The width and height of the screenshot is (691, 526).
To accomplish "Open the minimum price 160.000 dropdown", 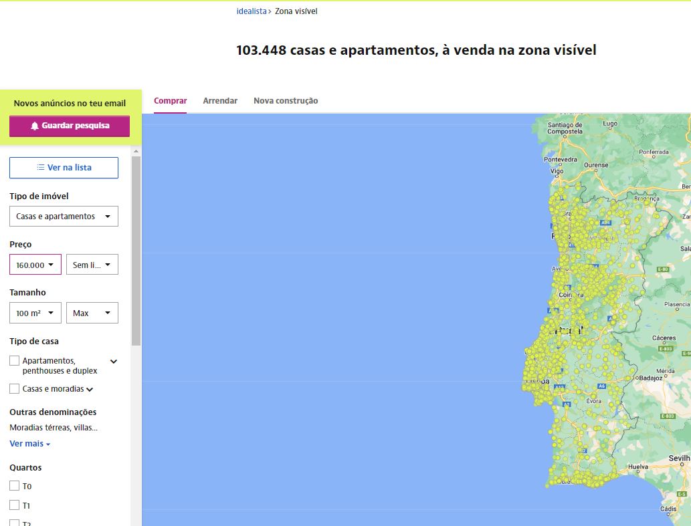I will pos(35,265).
